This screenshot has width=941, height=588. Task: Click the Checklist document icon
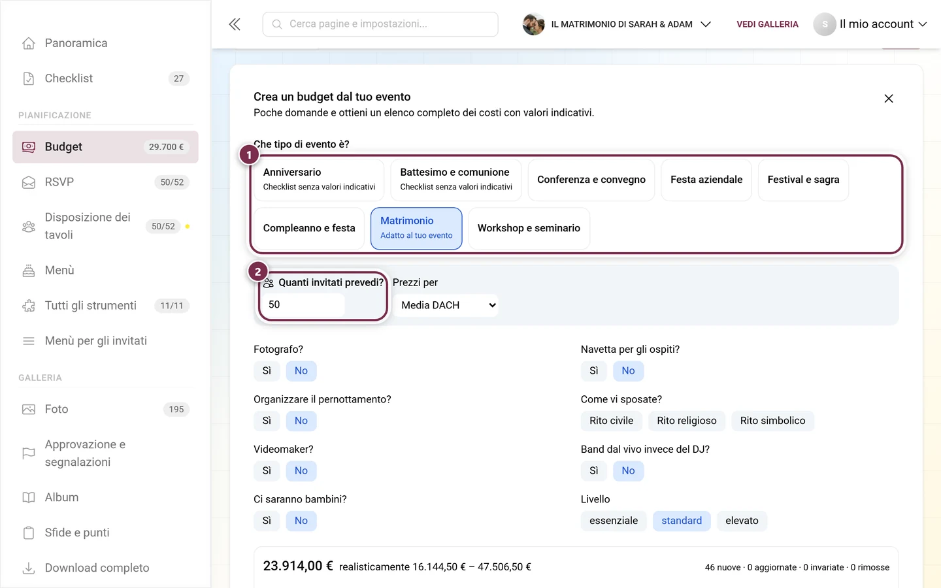(x=29, y=78)
